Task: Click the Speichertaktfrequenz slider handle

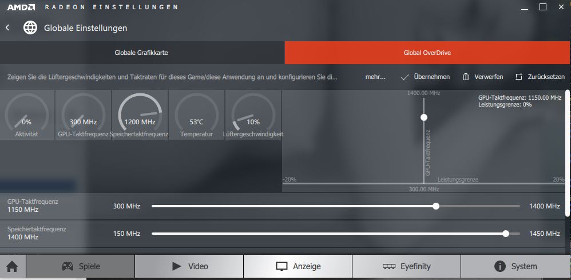Action: [x=505, y=234]
